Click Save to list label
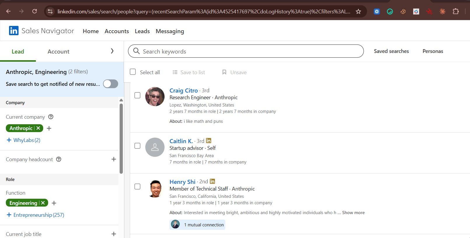 pyautogui.click(x=193, y=72)
